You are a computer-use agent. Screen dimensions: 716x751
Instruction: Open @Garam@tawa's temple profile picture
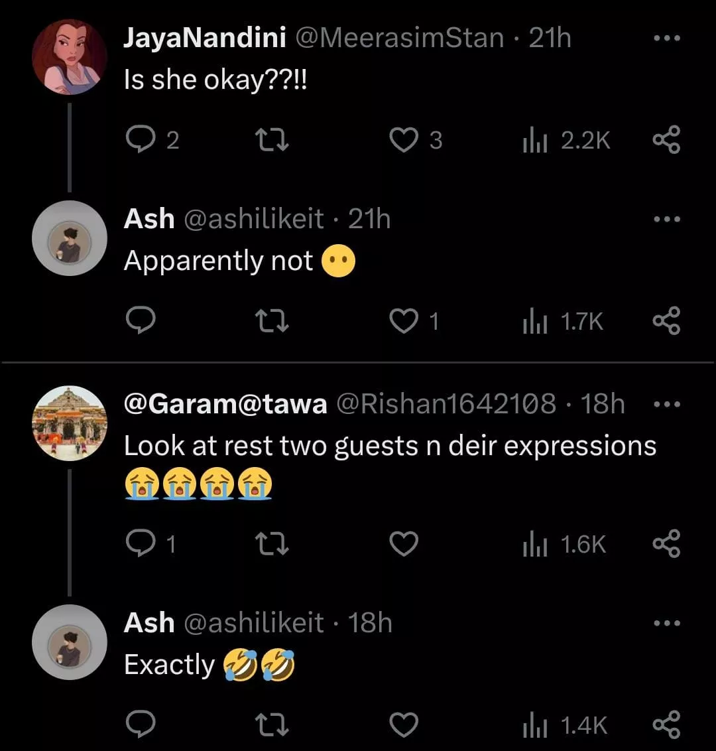coord(70,423)
